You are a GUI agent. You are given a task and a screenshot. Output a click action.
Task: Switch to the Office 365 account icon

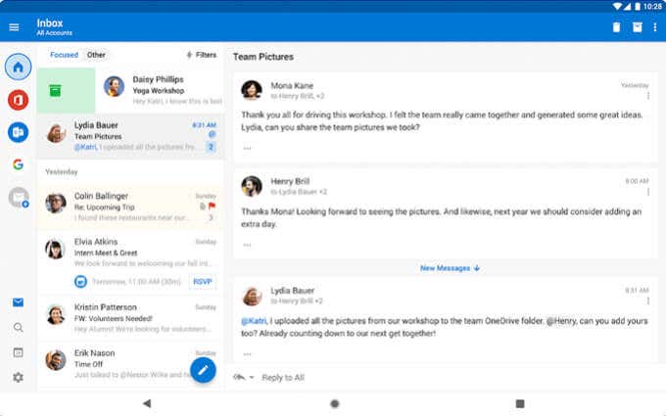point(18,100)
